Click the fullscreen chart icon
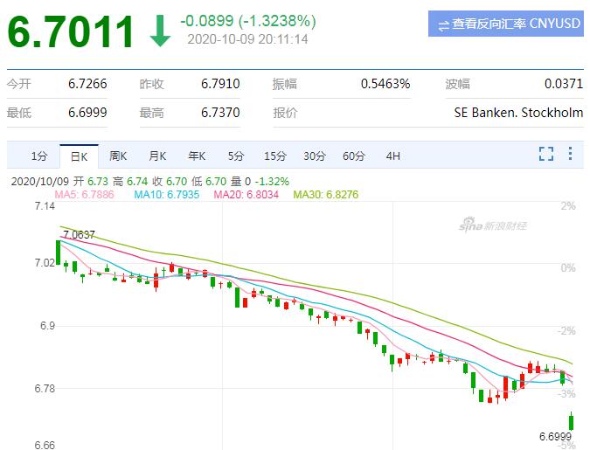The image size is (590, 450). [x=546, y=155]
